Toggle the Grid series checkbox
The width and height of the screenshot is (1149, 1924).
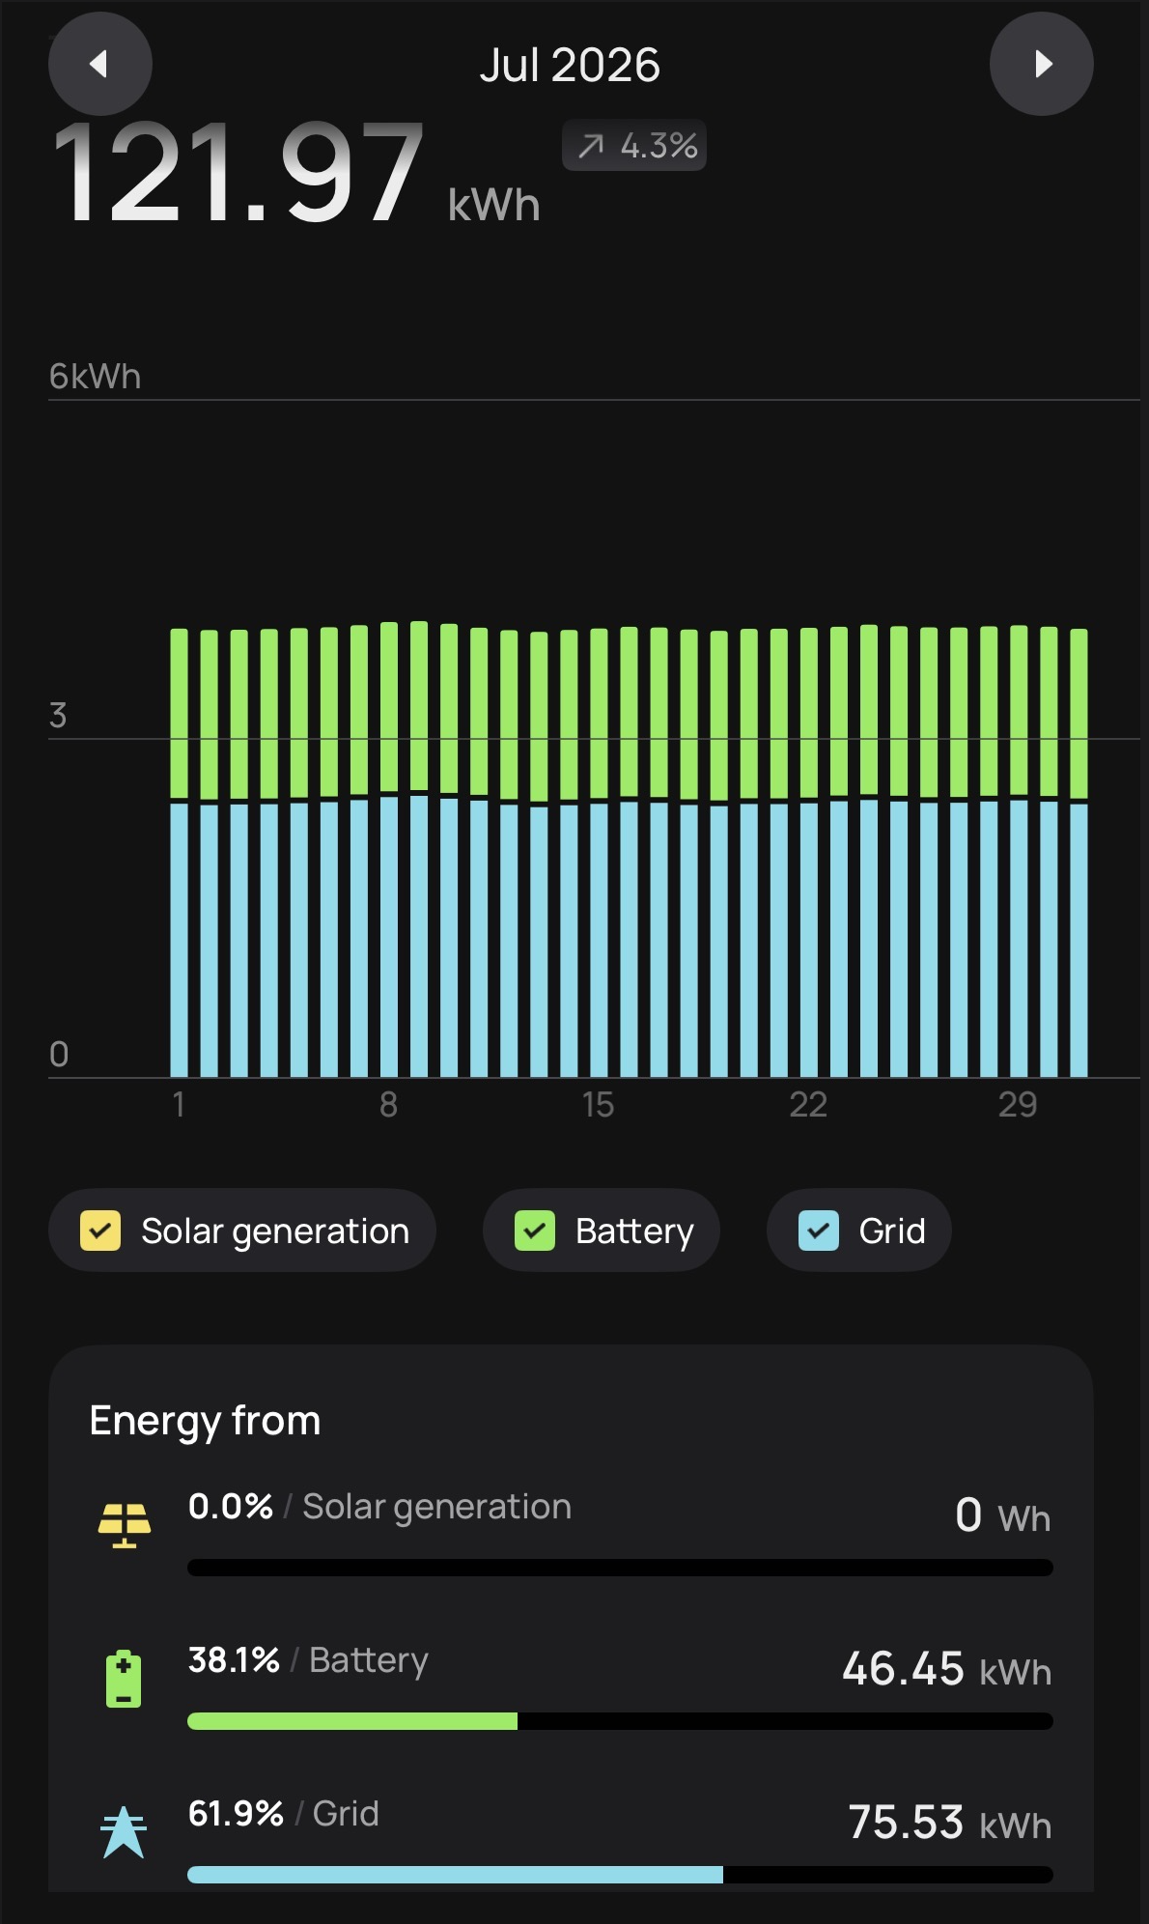pos(819,1231)
